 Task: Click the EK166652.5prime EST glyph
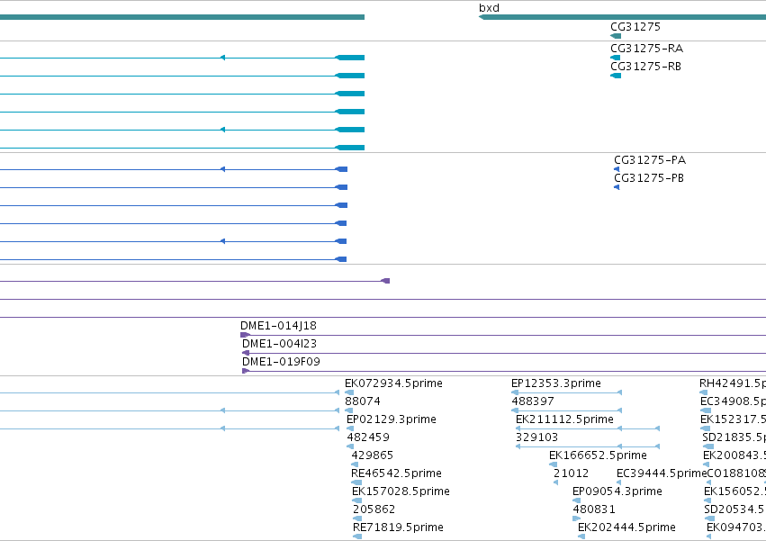(553, 464)
